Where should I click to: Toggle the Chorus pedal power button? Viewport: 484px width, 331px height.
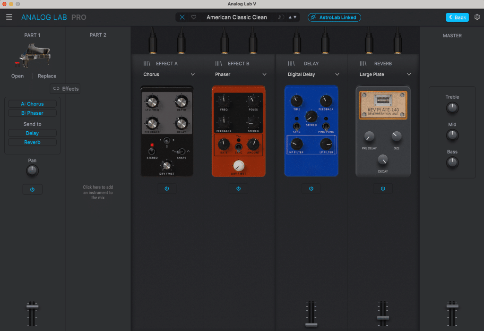coord(166,188)
